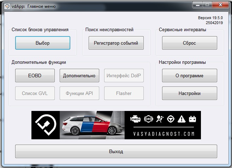Close the vdApp window
This screenshot has height=168, width=232.
220,5
